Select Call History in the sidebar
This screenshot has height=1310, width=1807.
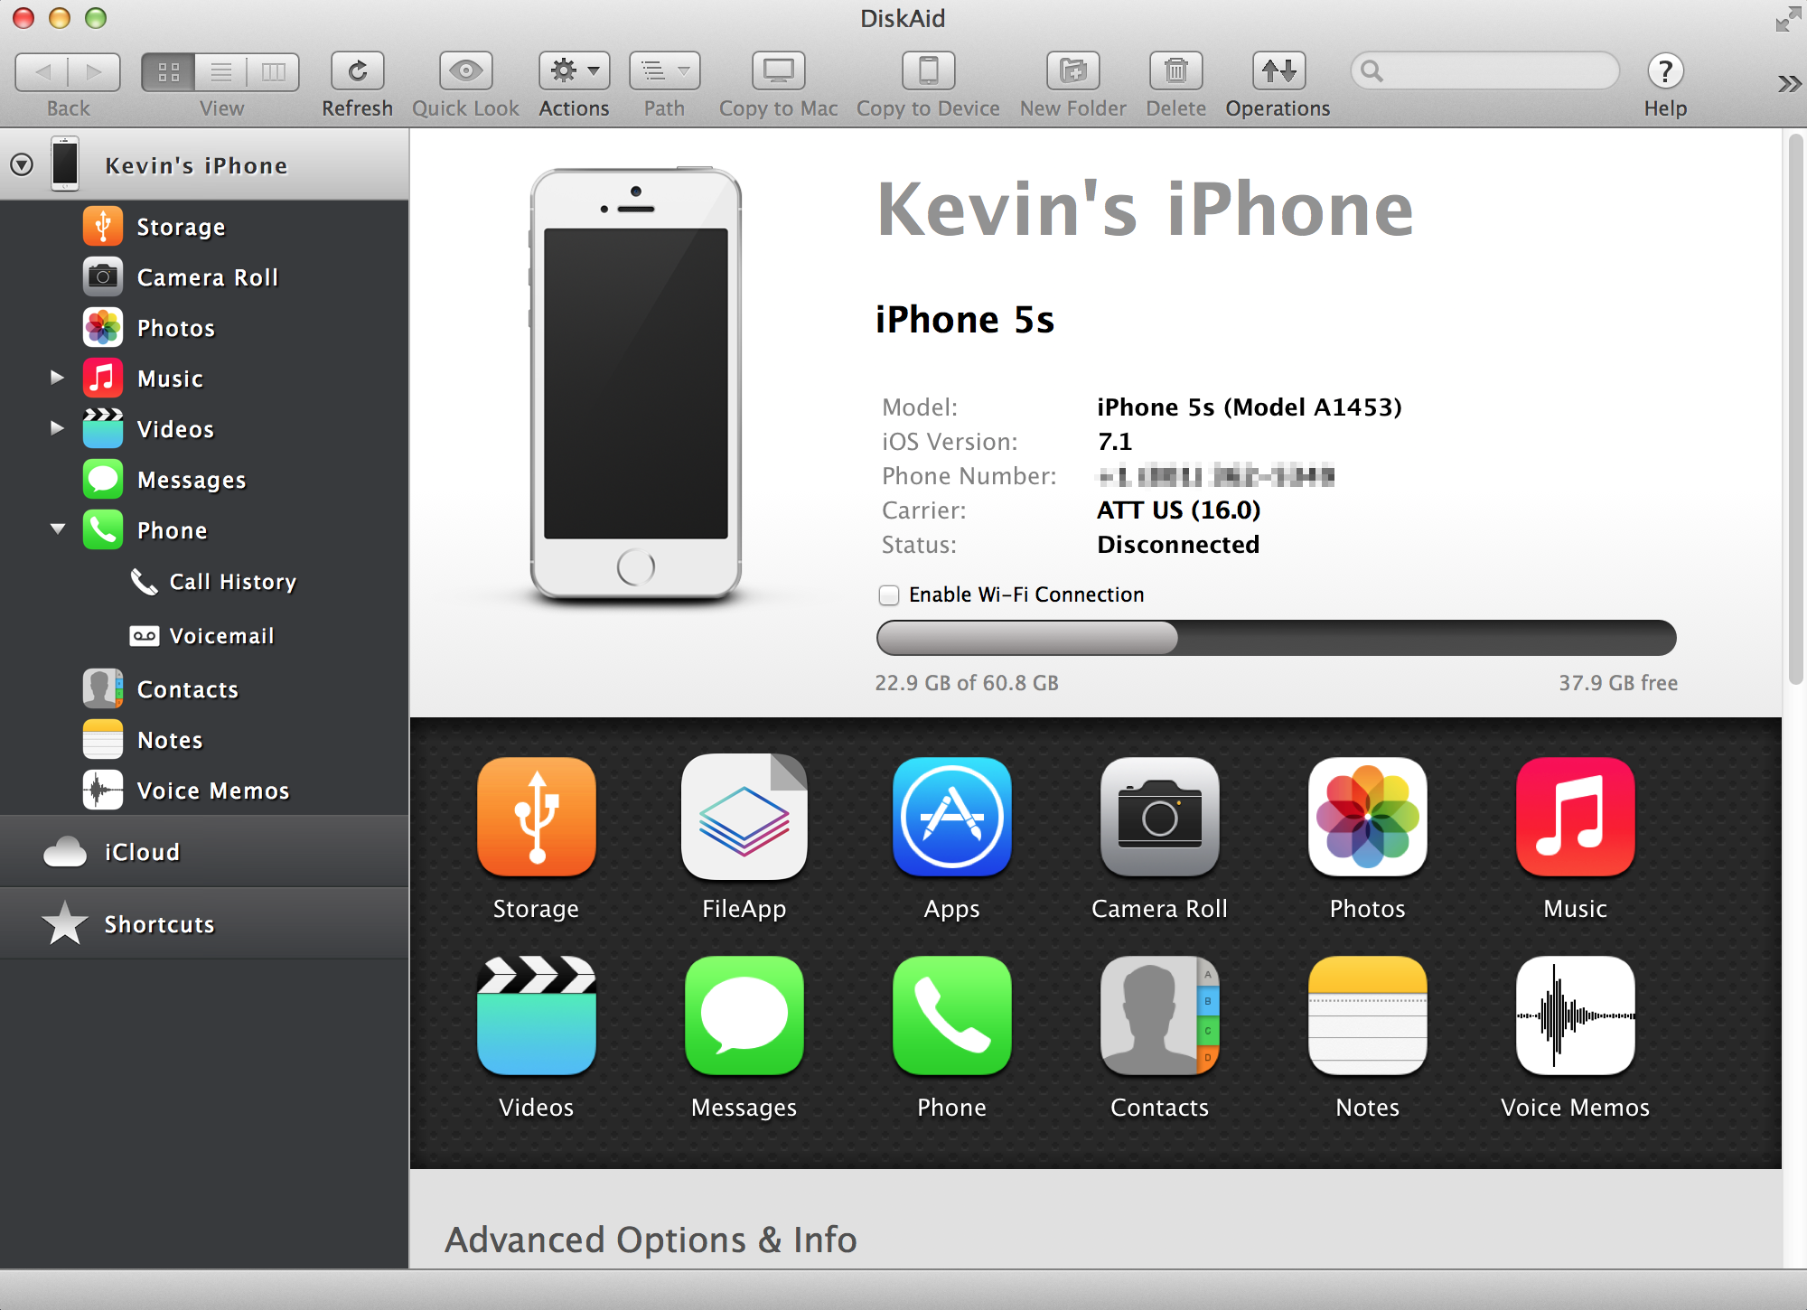(x=204, y=582)
